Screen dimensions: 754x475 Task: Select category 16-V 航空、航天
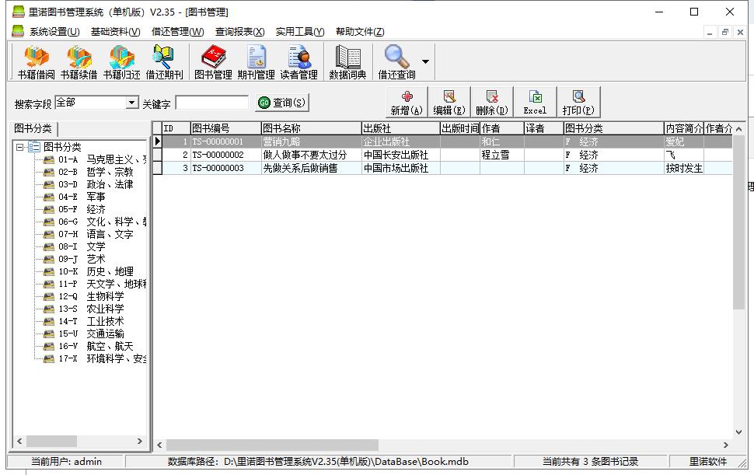(96, 347)
